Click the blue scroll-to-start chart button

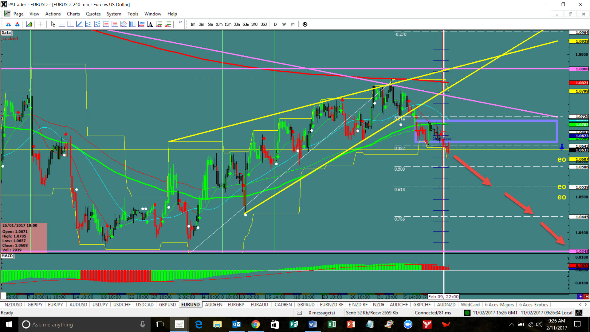pos(580,297)
